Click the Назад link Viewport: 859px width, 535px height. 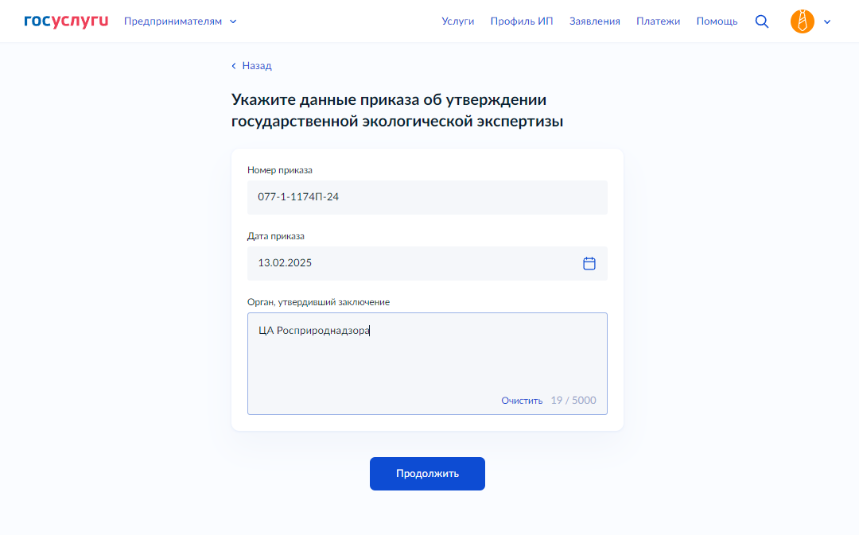click(257, 66)
